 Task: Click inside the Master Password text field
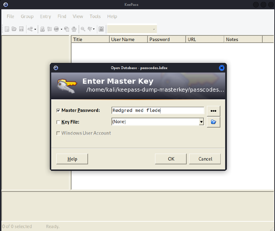158,111
